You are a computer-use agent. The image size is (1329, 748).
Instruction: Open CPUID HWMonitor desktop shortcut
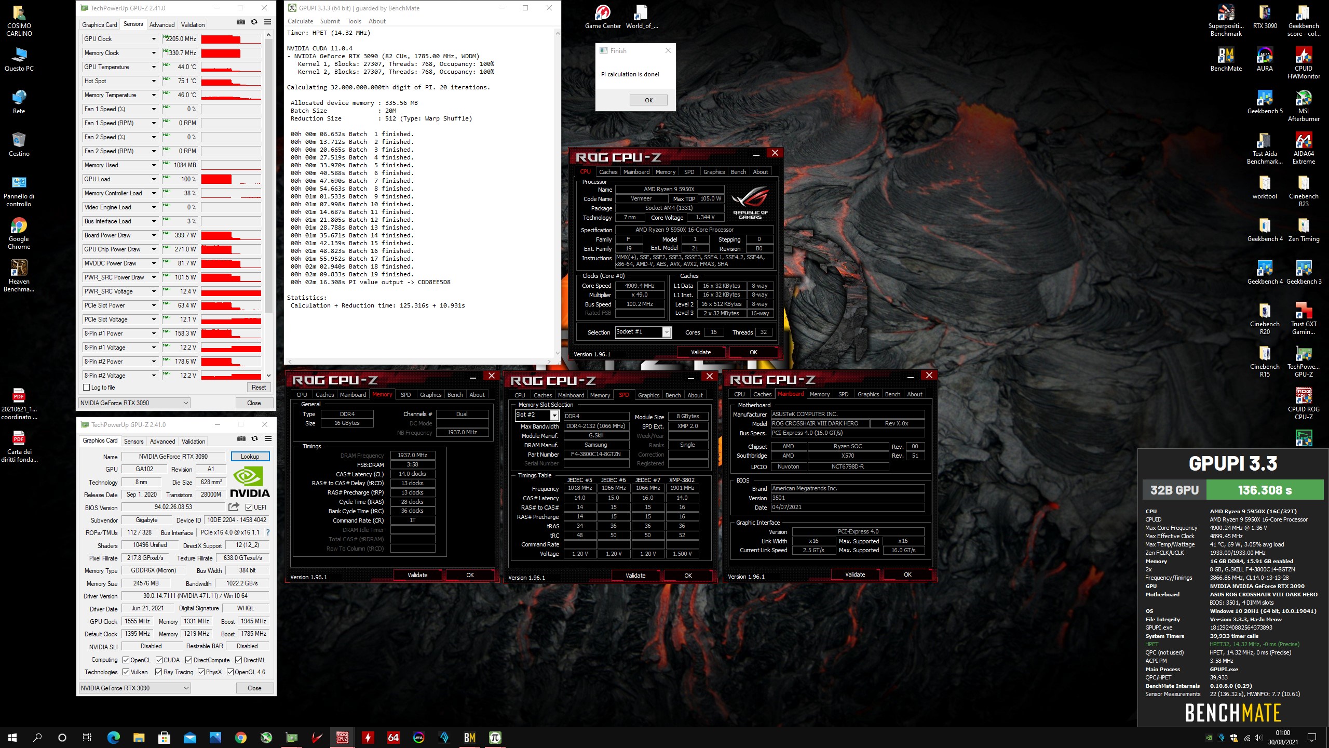(x=1304, y=63)
